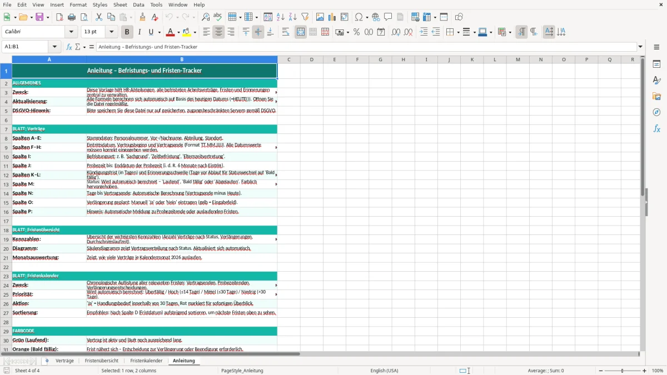The width and height of the screenshot is (667, 375).
Task: Apply the red font color
Action: coord(170,32)
